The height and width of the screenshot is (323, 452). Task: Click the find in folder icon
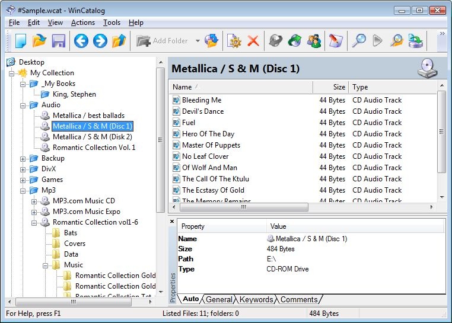(397, 41)
